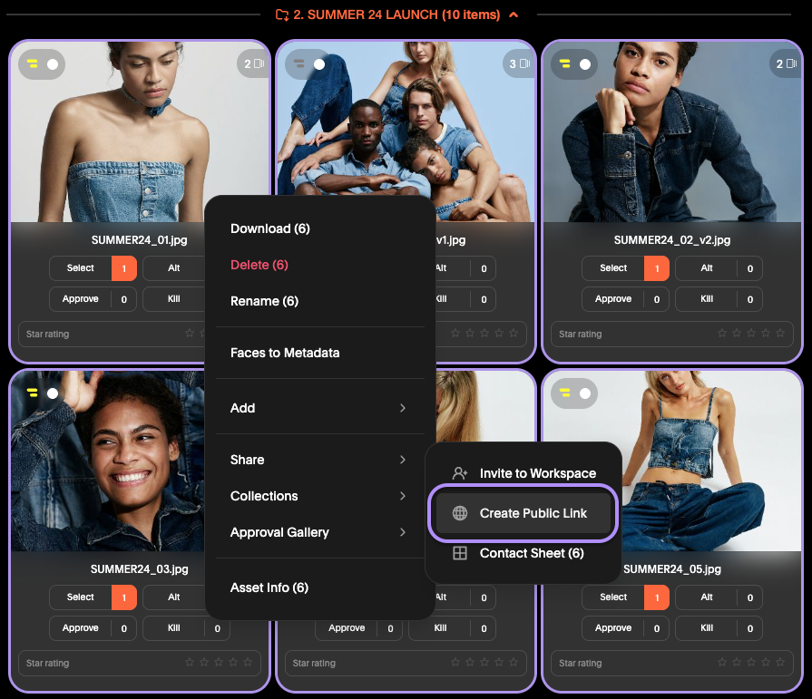
Task: Open the SUMMER24_02_v2.jpg image thumbnail
Action: coord(672,132)
